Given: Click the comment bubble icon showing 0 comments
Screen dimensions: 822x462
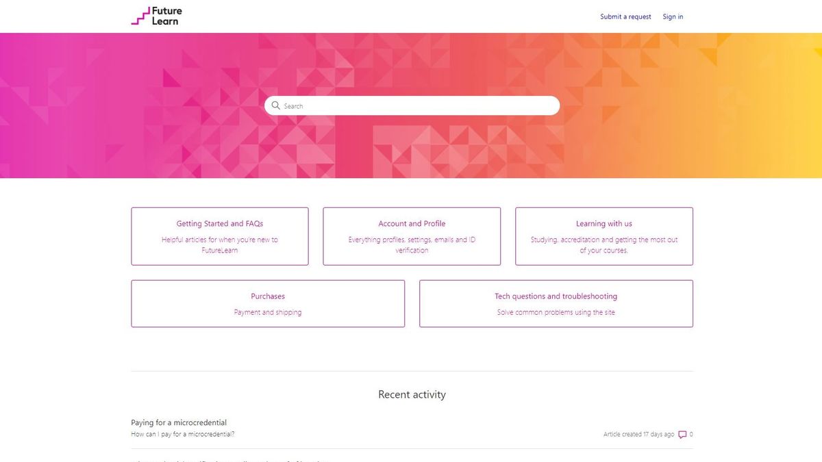Looking at the screenshot, I should (683, 434).
